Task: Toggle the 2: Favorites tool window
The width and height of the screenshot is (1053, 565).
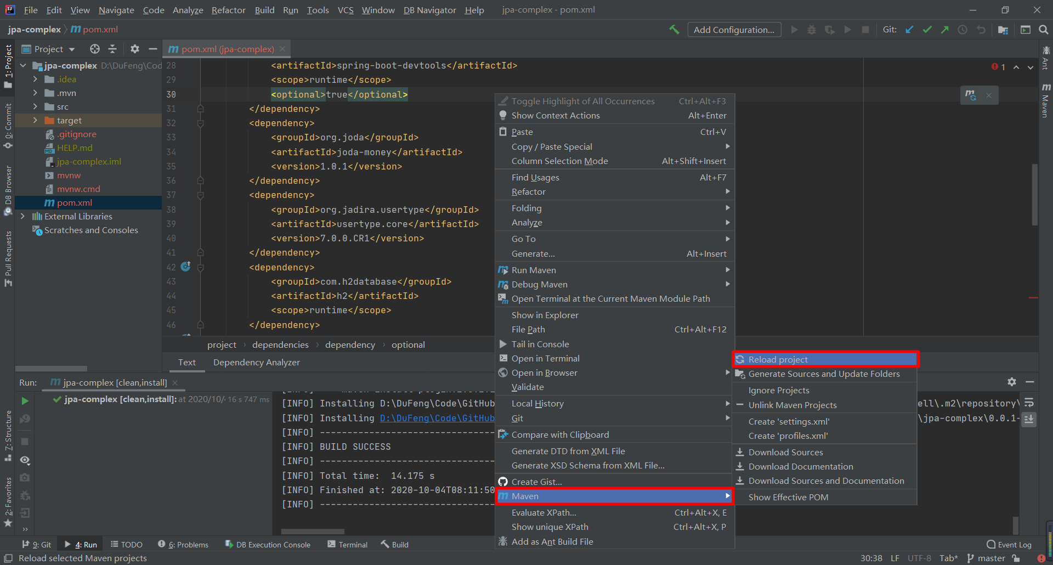Action: [8, 502]
